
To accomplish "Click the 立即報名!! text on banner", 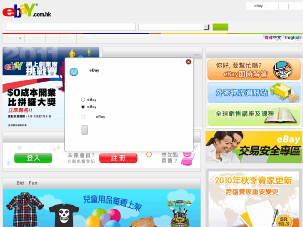I will [20, 110].
